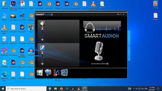Viewport: 162px width, 91px height.
Task: Open the speakers and headphones Audio Director tab
Action: [56, 73]
